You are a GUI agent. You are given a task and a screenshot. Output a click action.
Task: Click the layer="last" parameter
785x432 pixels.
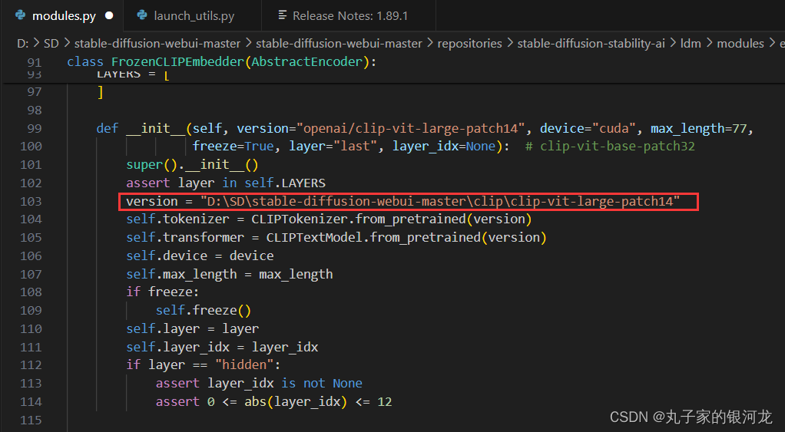click(x=333, y=147)
